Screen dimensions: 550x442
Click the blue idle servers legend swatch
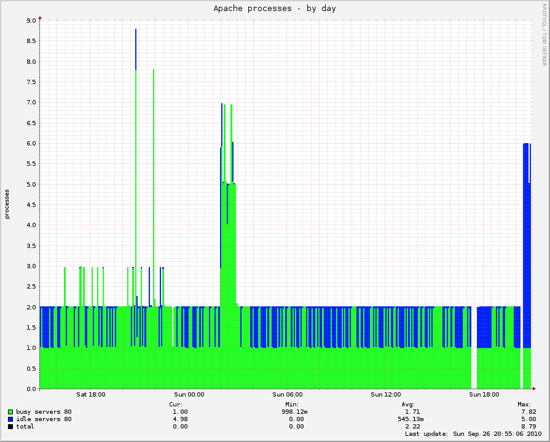(x=10, y=419)
